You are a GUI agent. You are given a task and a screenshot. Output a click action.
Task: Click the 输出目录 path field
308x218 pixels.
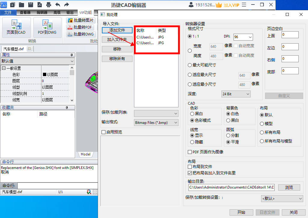231,187
